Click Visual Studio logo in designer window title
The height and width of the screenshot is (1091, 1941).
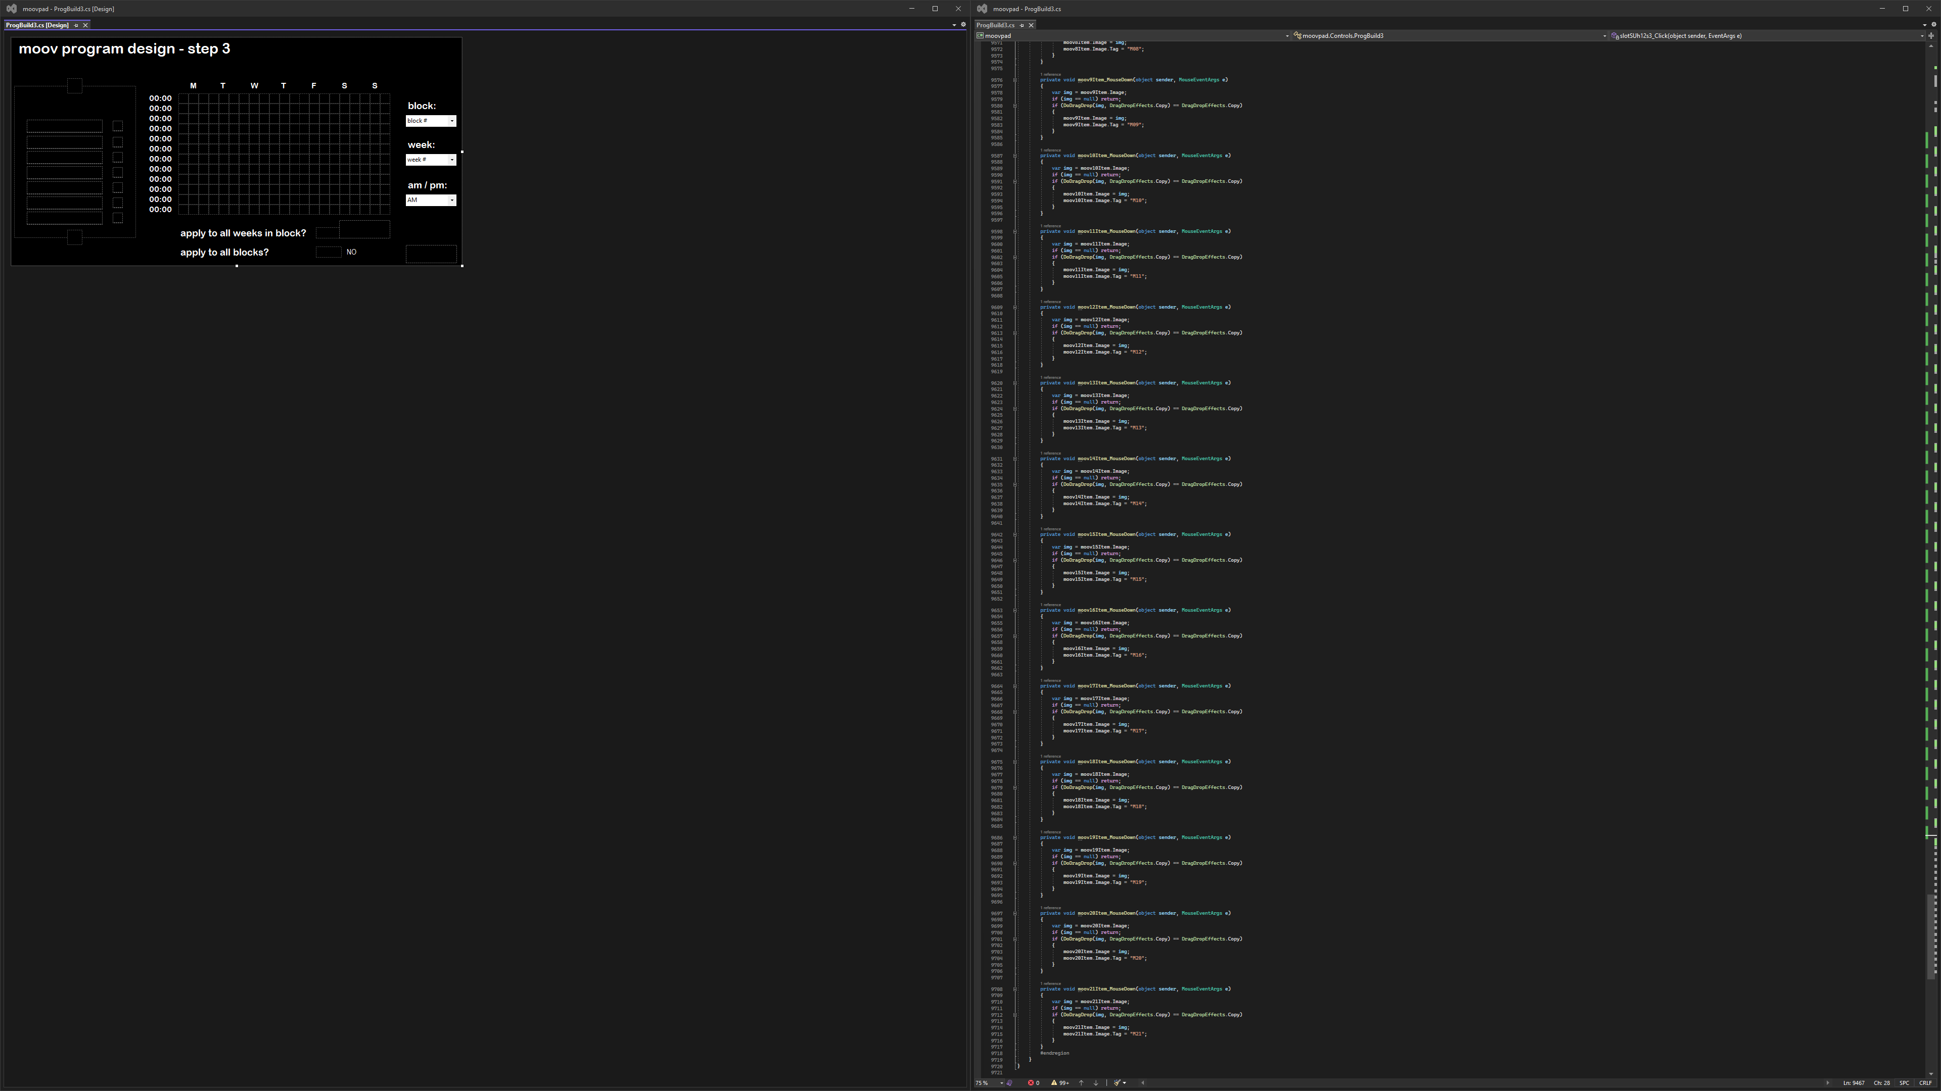coord(11,8)
